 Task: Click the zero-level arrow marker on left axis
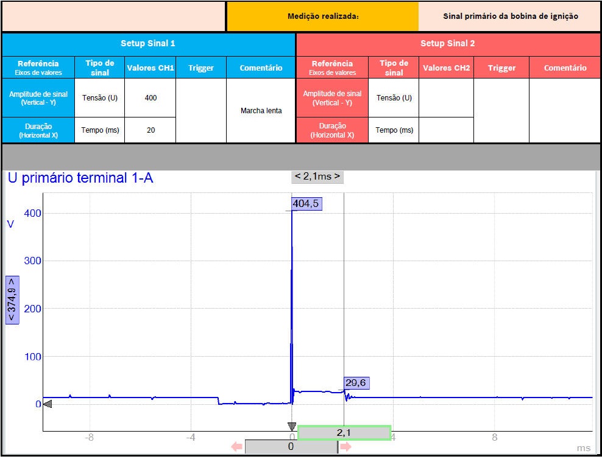(48, 404)
